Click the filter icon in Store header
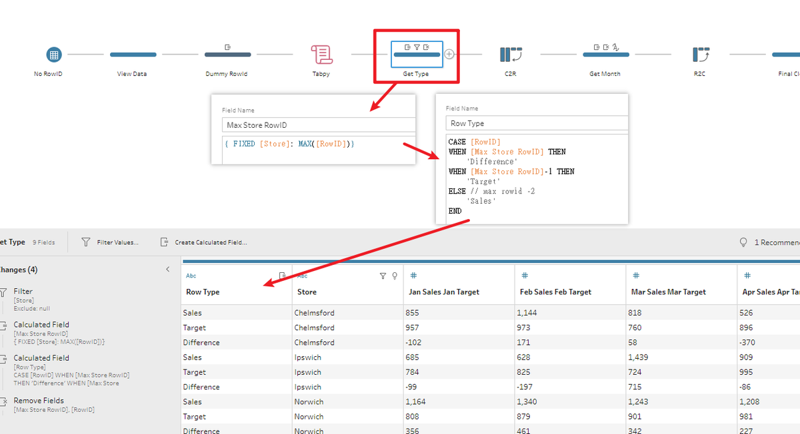800x434 pixels. [383, 276]
